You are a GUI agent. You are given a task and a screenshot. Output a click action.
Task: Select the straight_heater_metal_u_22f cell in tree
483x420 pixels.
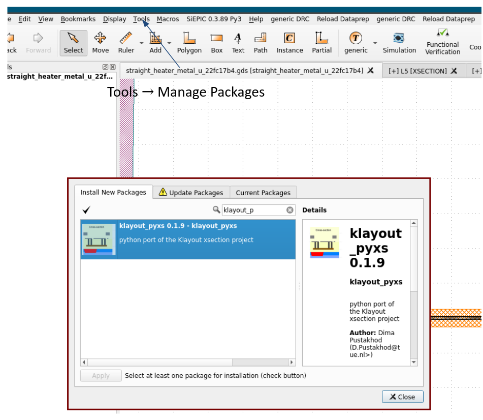(x=59, y=76)
